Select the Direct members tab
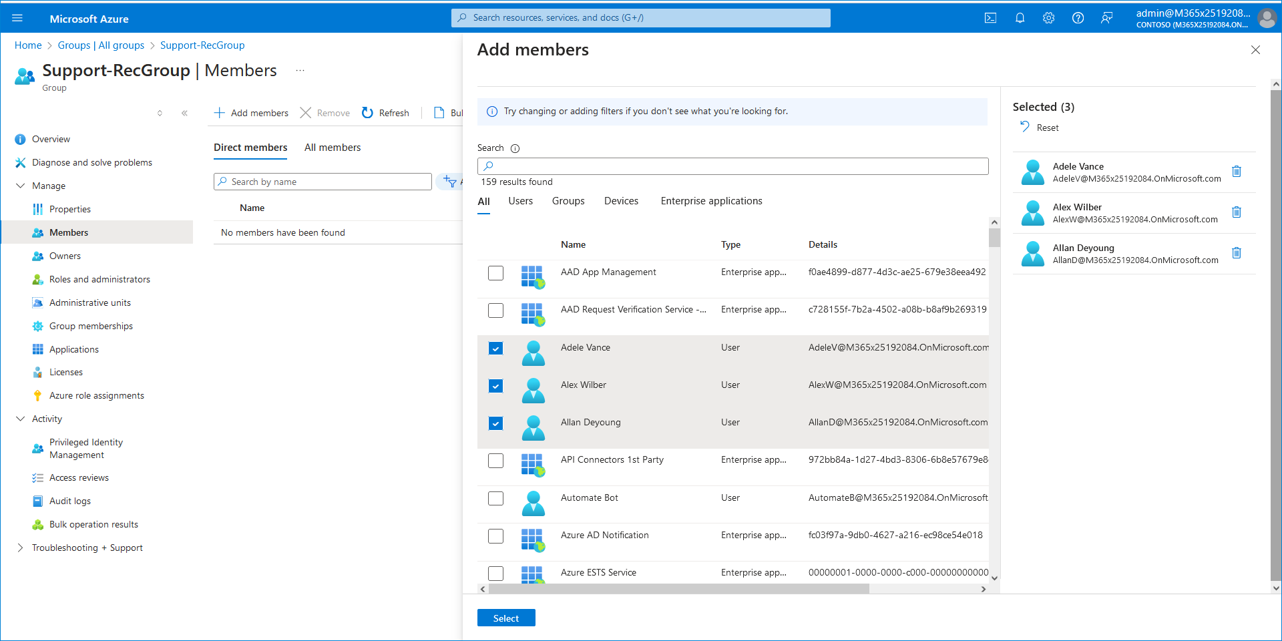Image resolution: width=1282 pixels, height=641 pixels. pyautogui.click(x=250, y=148)
